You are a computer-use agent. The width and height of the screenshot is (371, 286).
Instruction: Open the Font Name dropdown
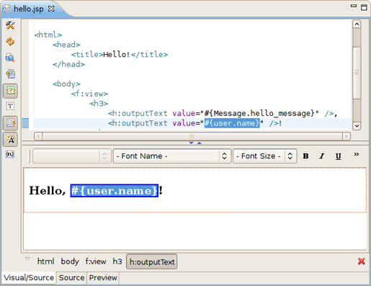172,156
